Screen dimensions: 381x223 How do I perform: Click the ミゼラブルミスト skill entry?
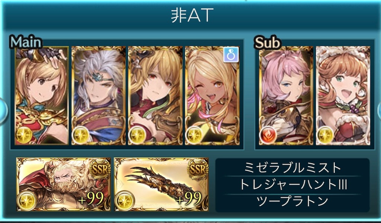[x=292, y=168]
